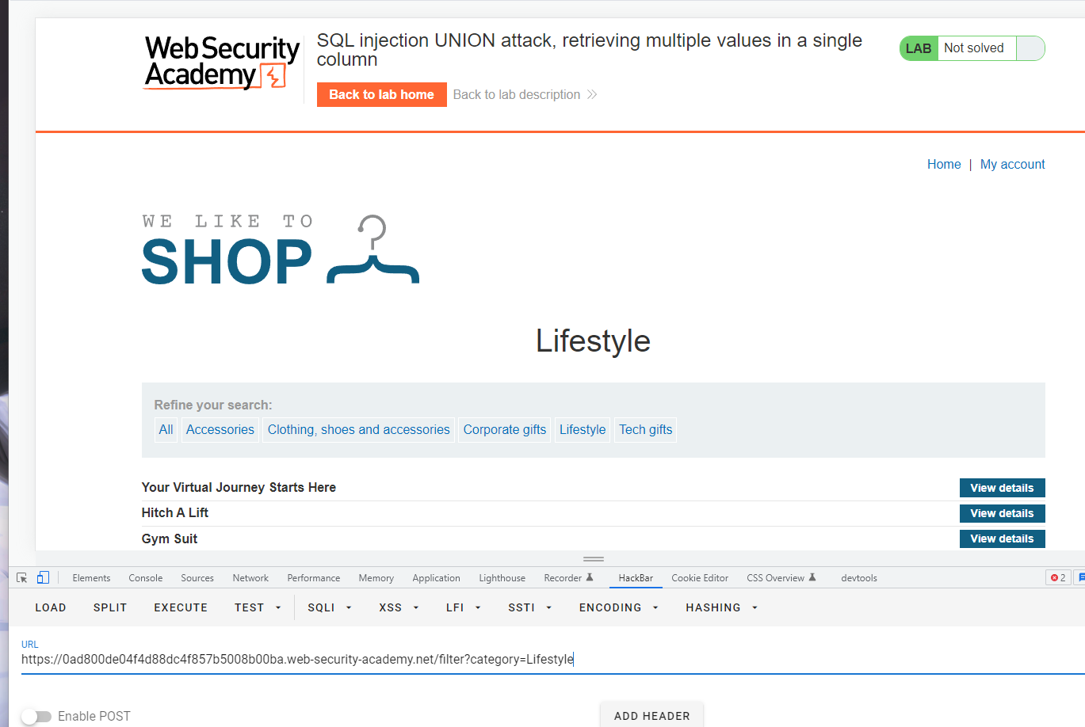Switch to the Console tab
The height and width of the screenshot is (727, 1085).
pos(146,578)
